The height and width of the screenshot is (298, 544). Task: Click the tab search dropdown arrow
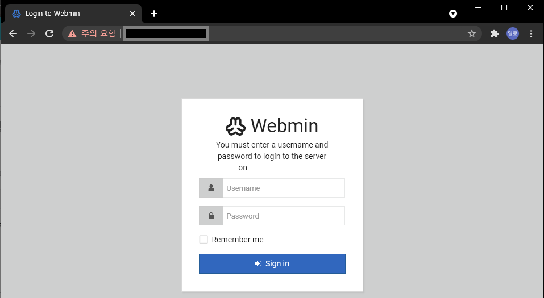452,14
